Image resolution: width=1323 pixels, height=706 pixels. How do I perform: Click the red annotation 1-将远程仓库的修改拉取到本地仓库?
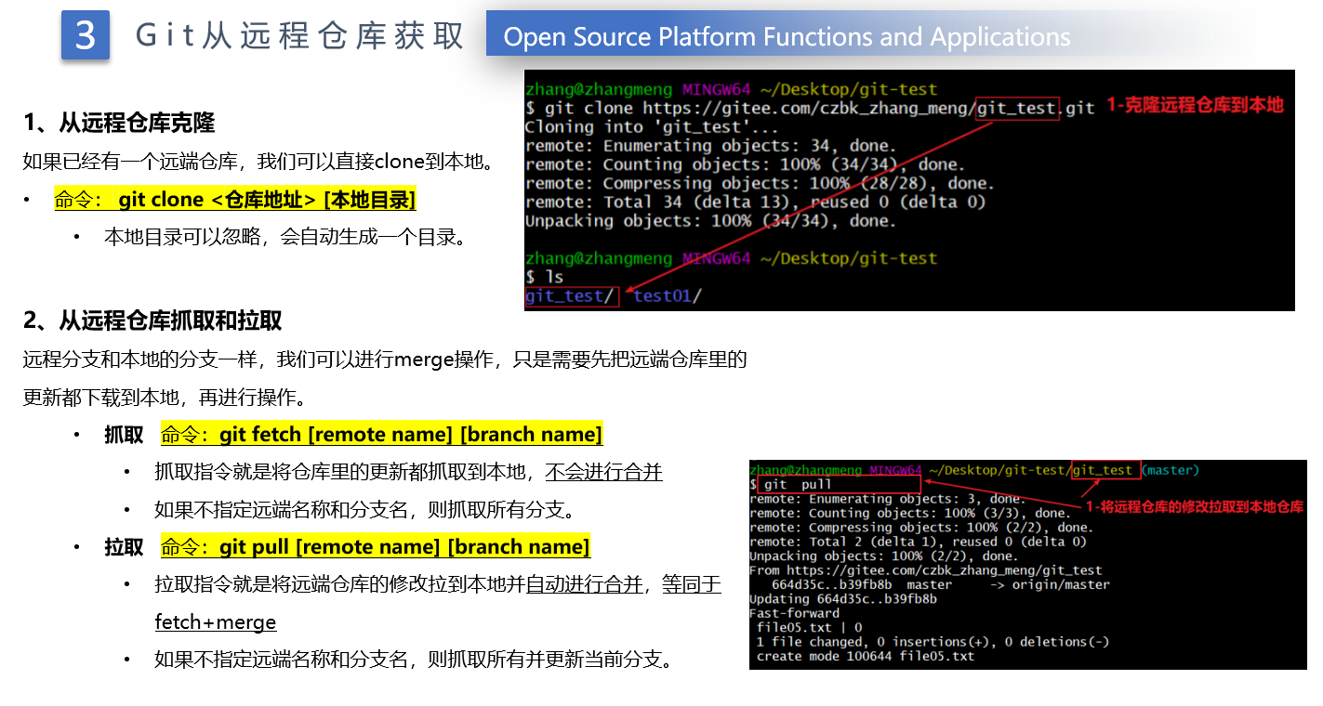click(x=1194, y=506)
